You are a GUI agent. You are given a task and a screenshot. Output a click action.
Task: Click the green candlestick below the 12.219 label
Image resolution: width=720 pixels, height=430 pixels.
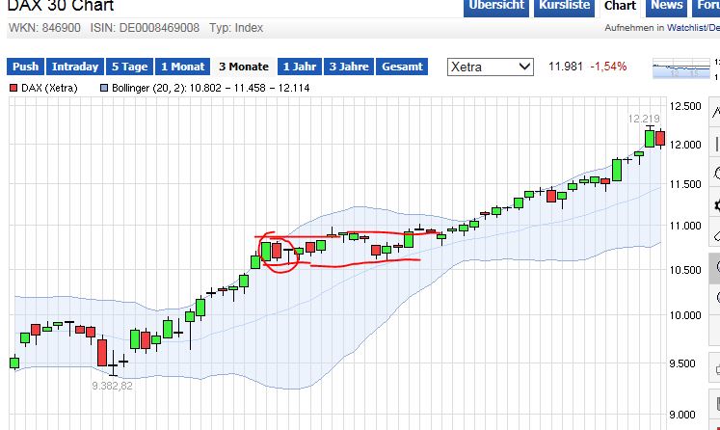[x=650, y=138]
